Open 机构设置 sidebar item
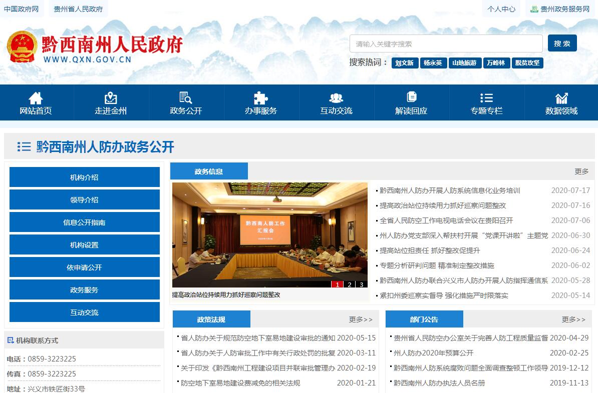598x393 pixels. [x=84, y=244]
